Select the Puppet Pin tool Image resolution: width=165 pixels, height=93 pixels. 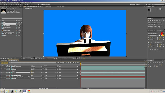(33, 4)
